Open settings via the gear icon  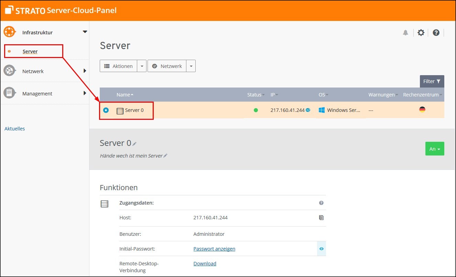(421, 32)
